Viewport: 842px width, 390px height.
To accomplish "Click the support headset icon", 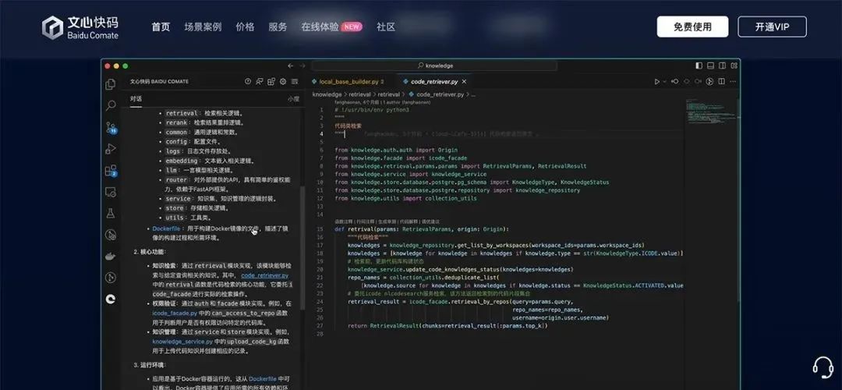I will pyautogui.click(x=823, y=367).
